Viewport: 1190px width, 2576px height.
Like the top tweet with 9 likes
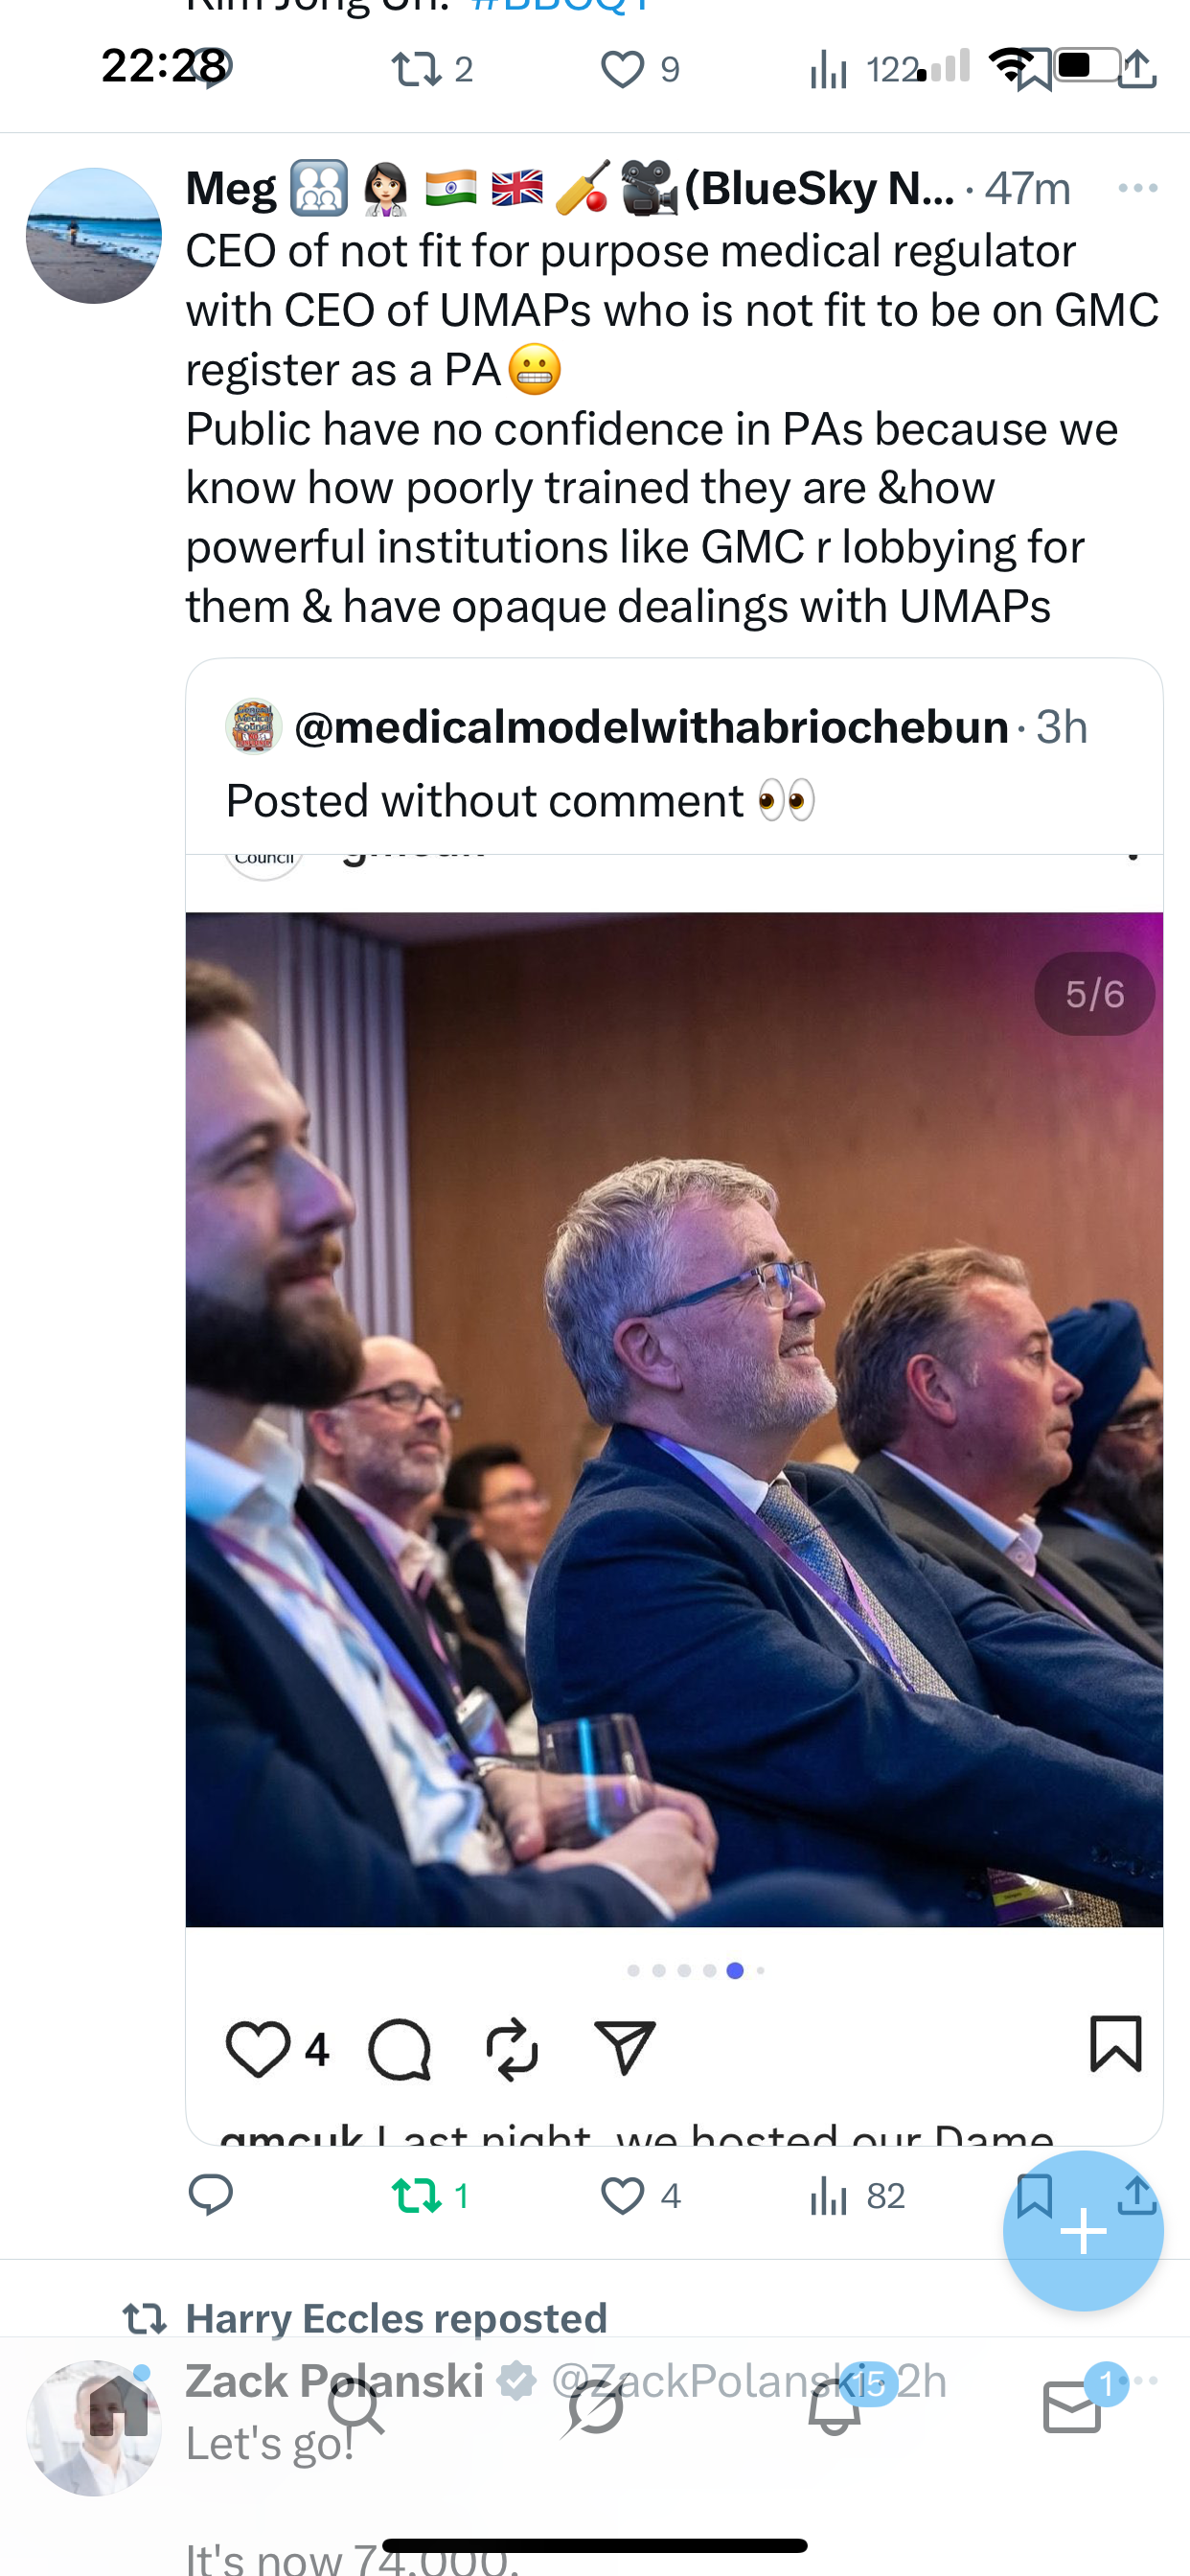(622, 70)
